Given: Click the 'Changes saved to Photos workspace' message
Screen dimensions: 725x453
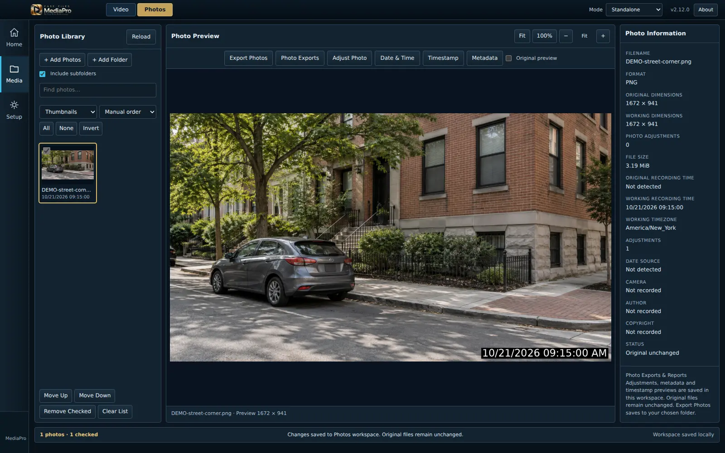Looking at the screenshot, I should point(375,434).
